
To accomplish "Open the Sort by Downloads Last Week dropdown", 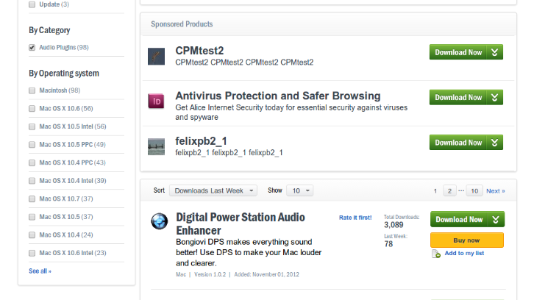I will [x=213, y=190].
